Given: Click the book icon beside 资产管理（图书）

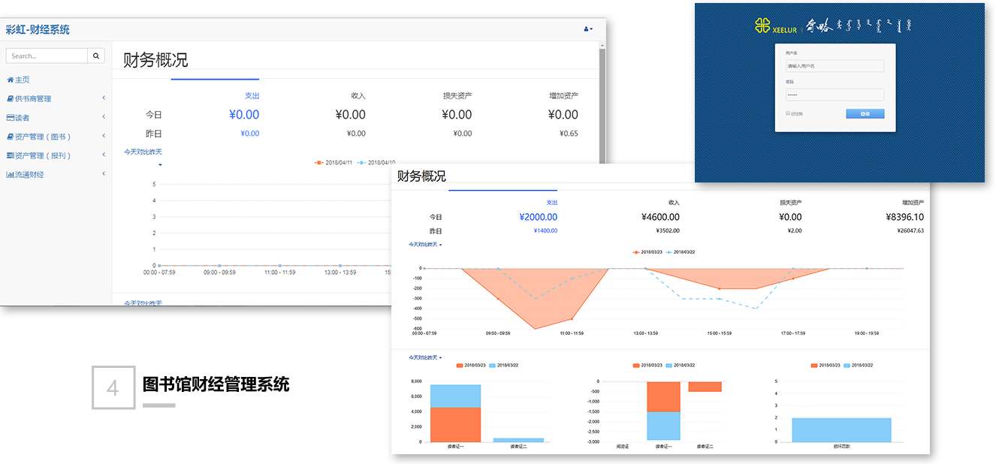Looking at the screenshot, I should pyautogui.click(x=10, y=137).
